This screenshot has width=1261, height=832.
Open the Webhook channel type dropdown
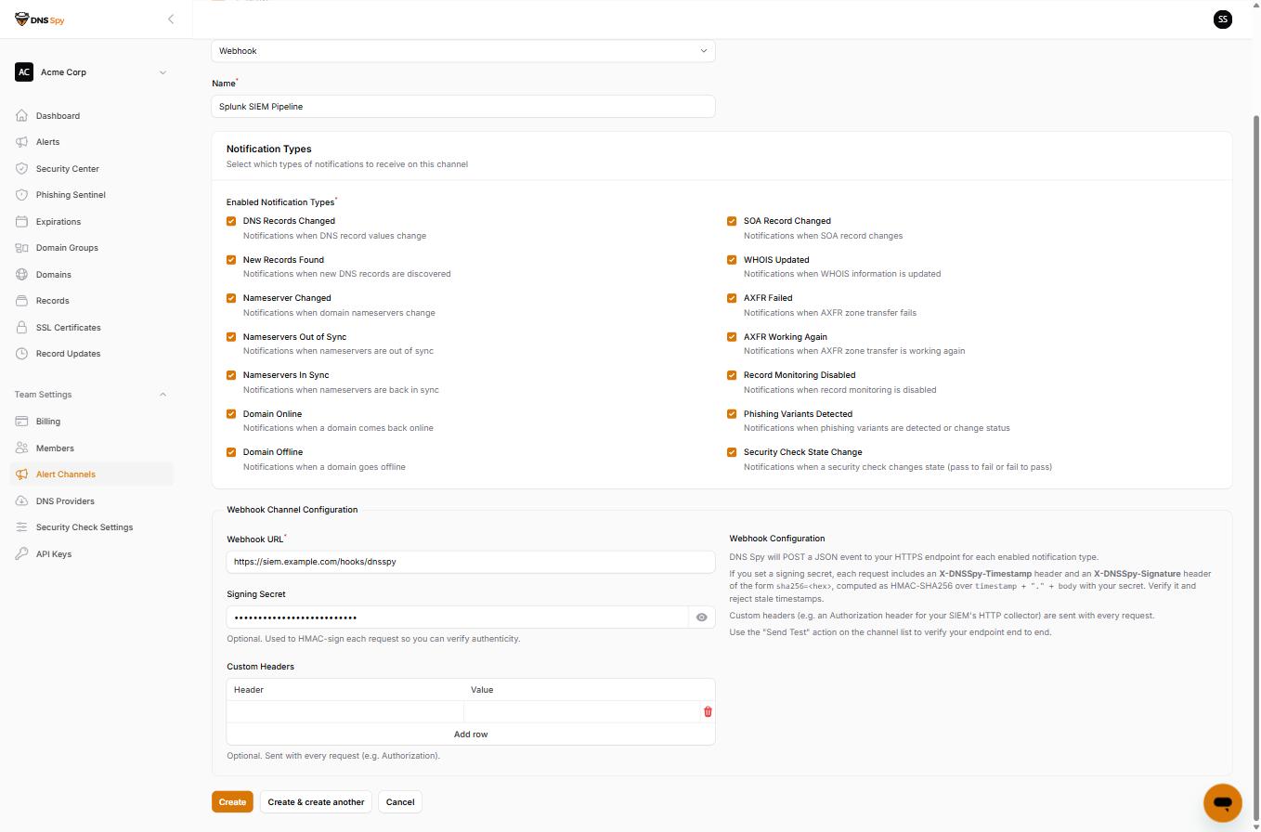pyautogui.click(x=463, y=51)
